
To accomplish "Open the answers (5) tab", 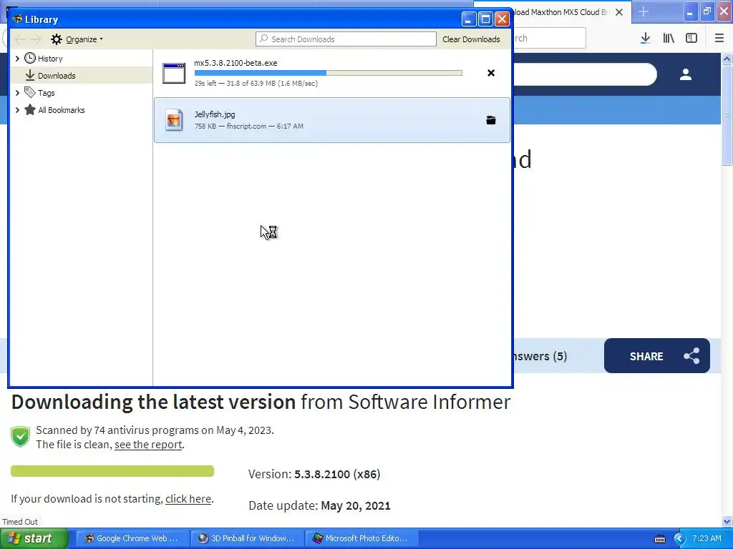I will (x=540, y=356).
